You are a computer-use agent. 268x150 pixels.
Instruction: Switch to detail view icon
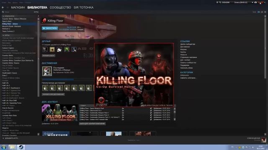pos(259,12)
